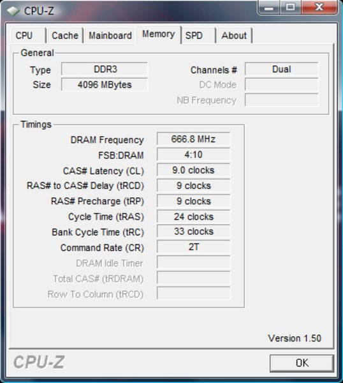The height and width of the screenshot is (383, 343).
Task: Click the Bank Cycle Time value 33 clocks
Action: point(193,231)
